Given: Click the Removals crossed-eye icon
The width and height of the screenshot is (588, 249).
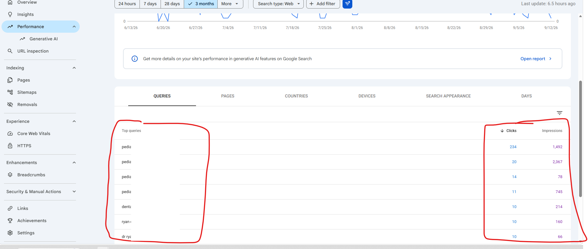Looking at the screenshot, I should 10,104.
